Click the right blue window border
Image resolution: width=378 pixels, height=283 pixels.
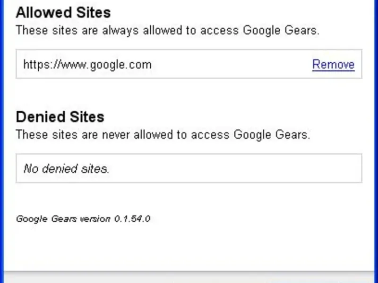[x=376, y=141]
